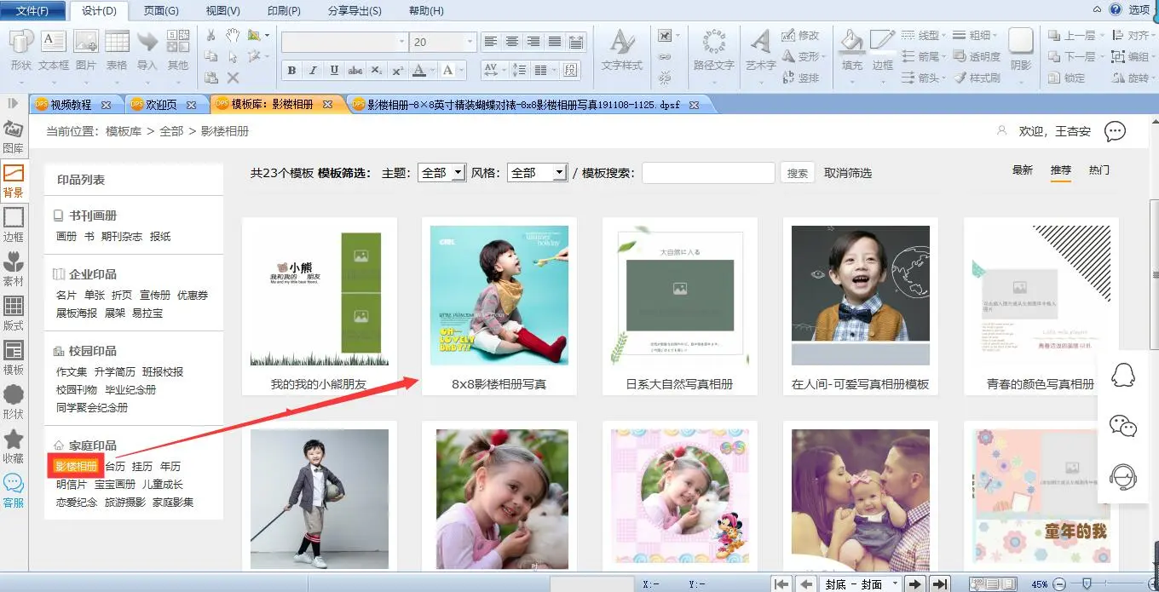
Task: Toggle underline text formatting
Action: (x=334, y=71)
